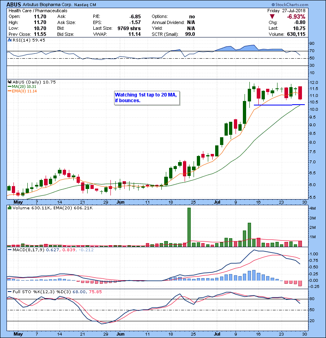This screenshot has width=326, height=338.
Task: Click the tallest green volume bar near 4M
Action: coord(189,227)
